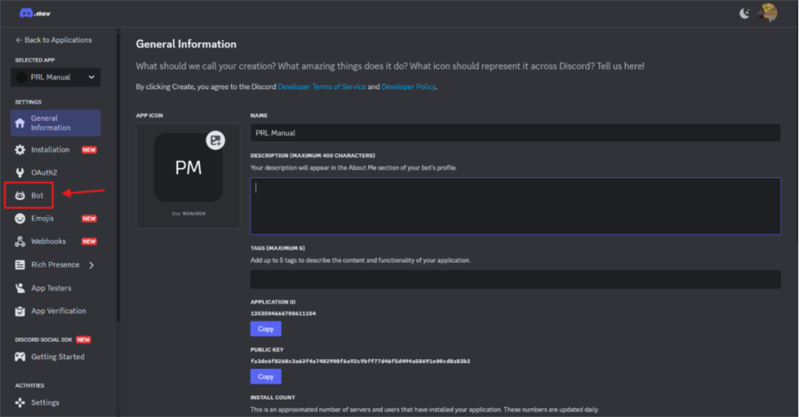Screen dimensions: 799x417
Task: Click the Activities Settings icon
Action: click(x=20, y=403)
